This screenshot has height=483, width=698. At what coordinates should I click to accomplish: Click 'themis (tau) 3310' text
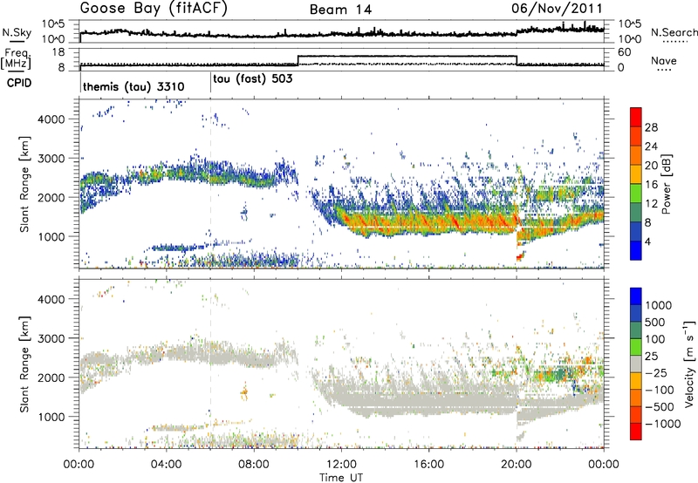coord(133,86)
